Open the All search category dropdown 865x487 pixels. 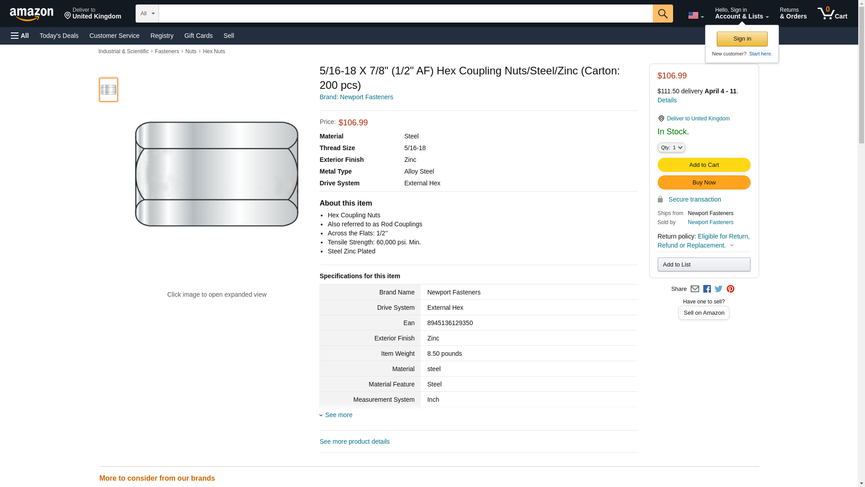[x=147, y=14]
